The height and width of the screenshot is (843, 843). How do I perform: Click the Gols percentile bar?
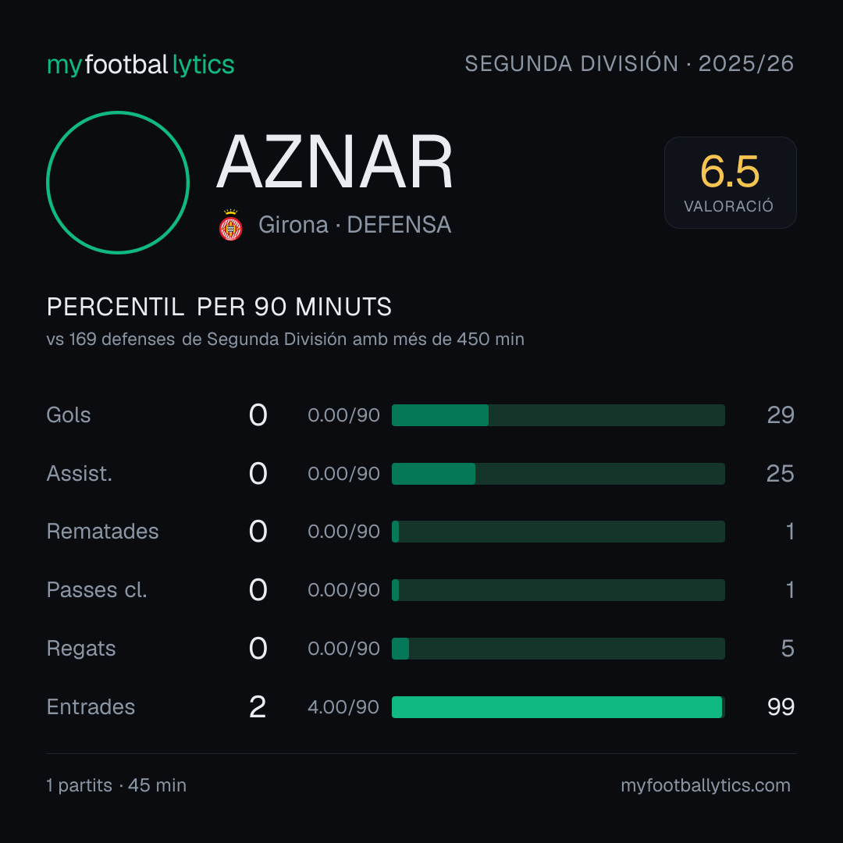[558, 415]
